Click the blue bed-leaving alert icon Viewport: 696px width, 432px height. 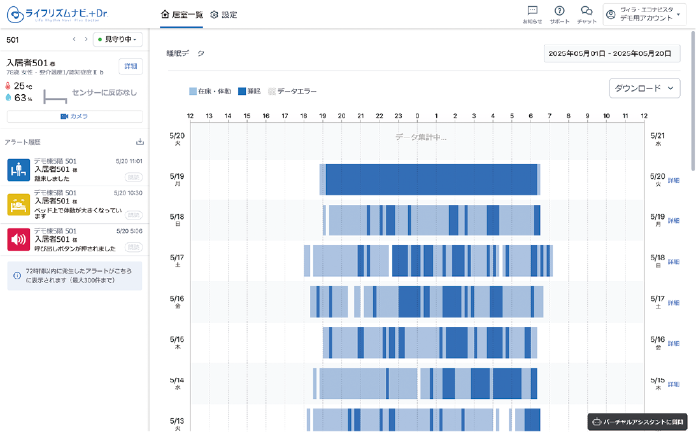pos(19,170)
